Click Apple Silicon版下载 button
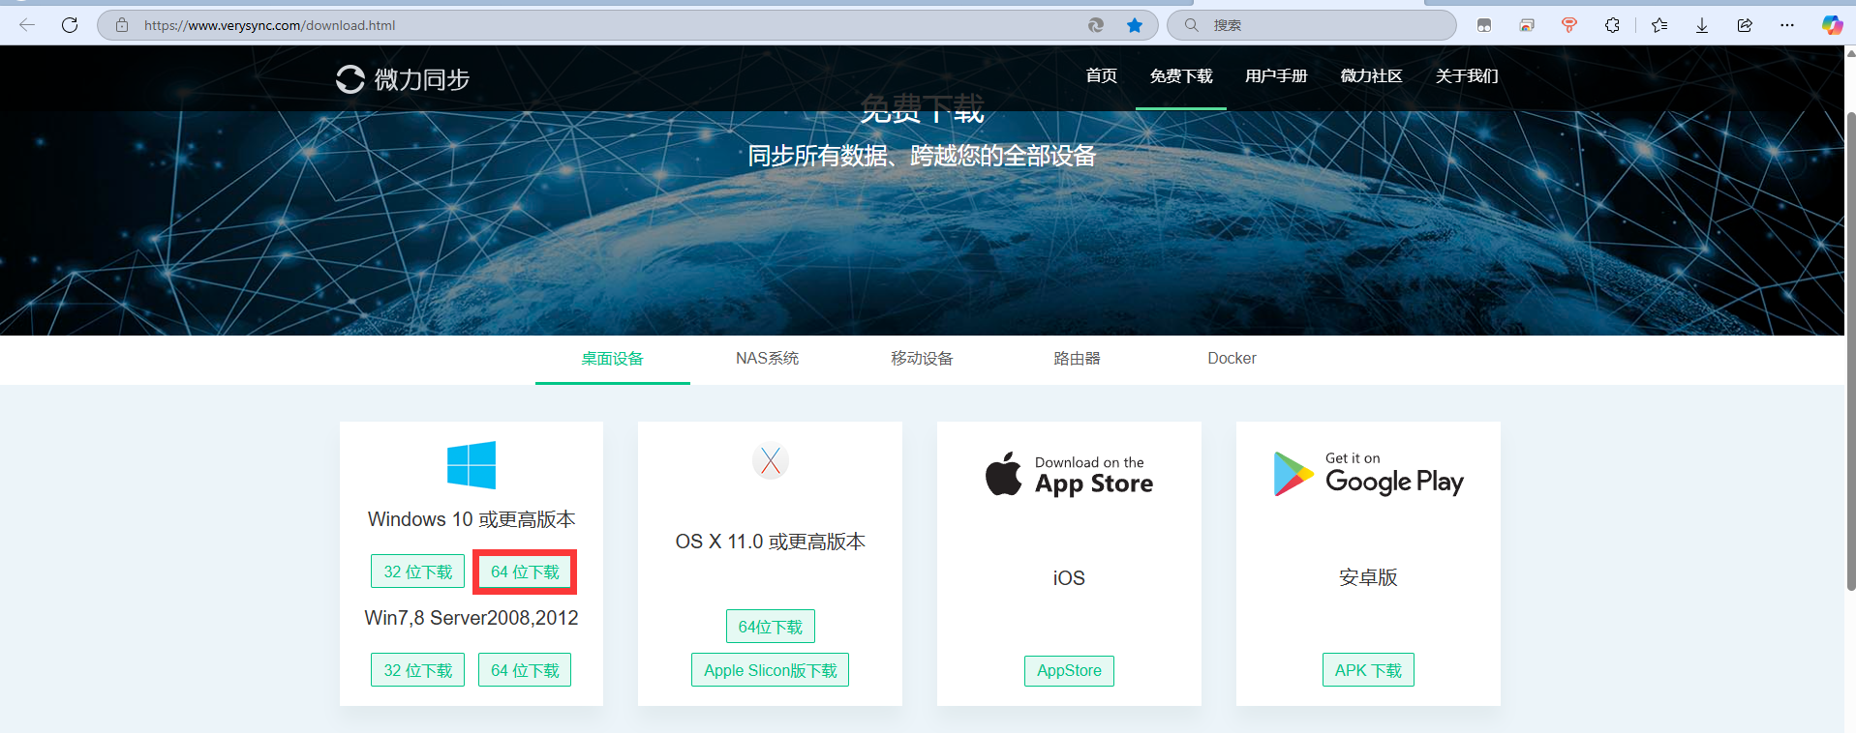This screenshot has width=1856, height=733. click(x=770, y=670)
